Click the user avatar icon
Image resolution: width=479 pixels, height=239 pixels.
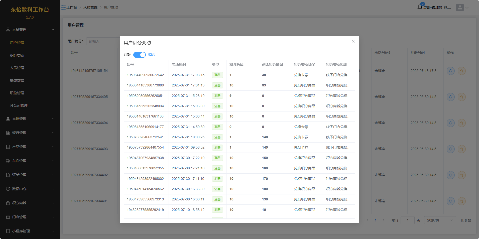click(x=460, y=8)
